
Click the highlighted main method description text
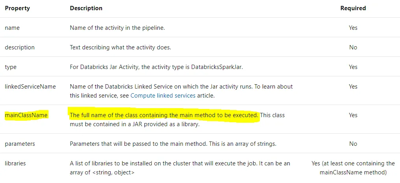(x=164, y=115)
